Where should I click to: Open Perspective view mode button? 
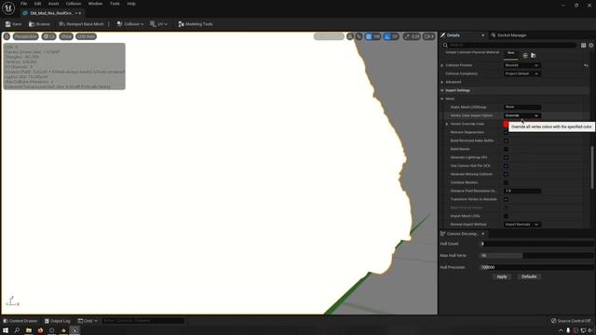coord(26,36)
